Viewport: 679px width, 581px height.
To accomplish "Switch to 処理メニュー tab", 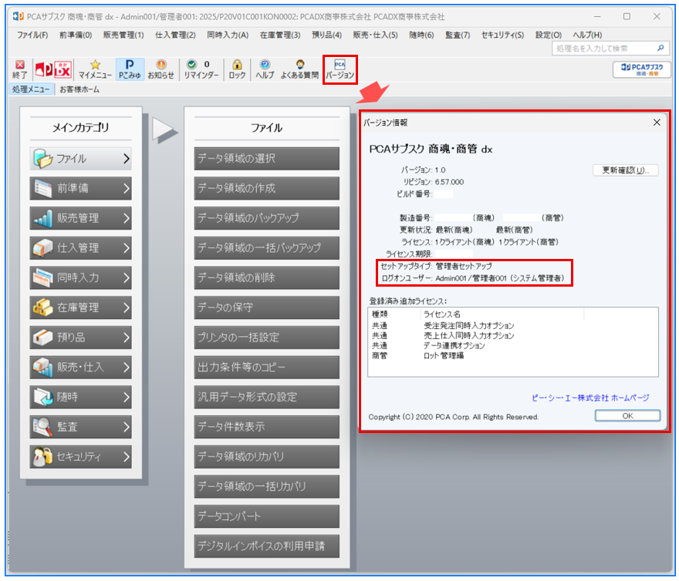I will (x=31, y=89).
